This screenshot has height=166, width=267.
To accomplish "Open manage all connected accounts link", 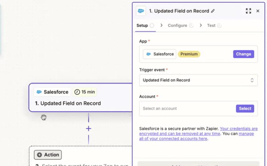I will 197,136.
